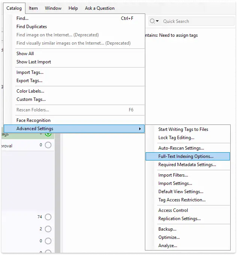The height and width of the screenshot is (255, 237).
Task: Open the Item menu
Action: coord(33,8)
